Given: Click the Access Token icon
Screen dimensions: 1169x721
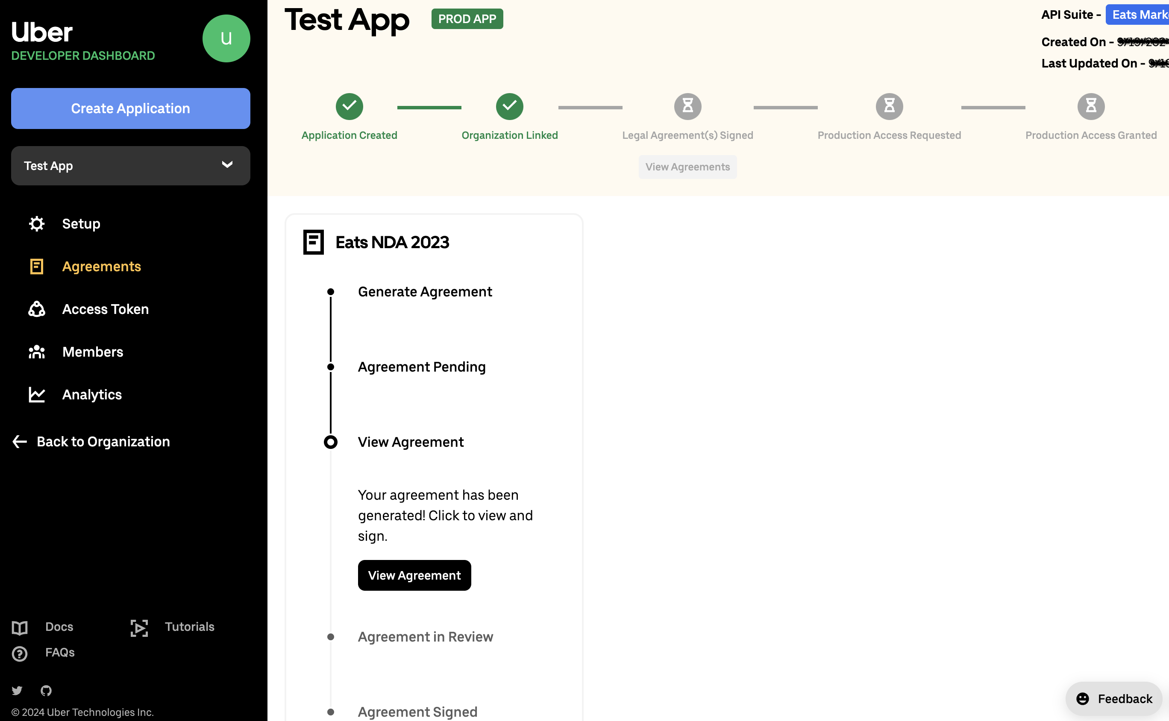Looking at the screenshot, I should 37,309.
